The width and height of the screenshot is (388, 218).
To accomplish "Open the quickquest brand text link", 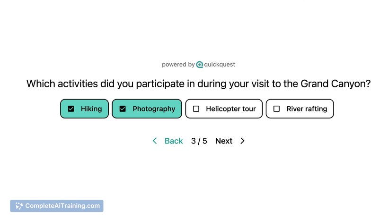I will pyautogui.click(x=220, y=65).
